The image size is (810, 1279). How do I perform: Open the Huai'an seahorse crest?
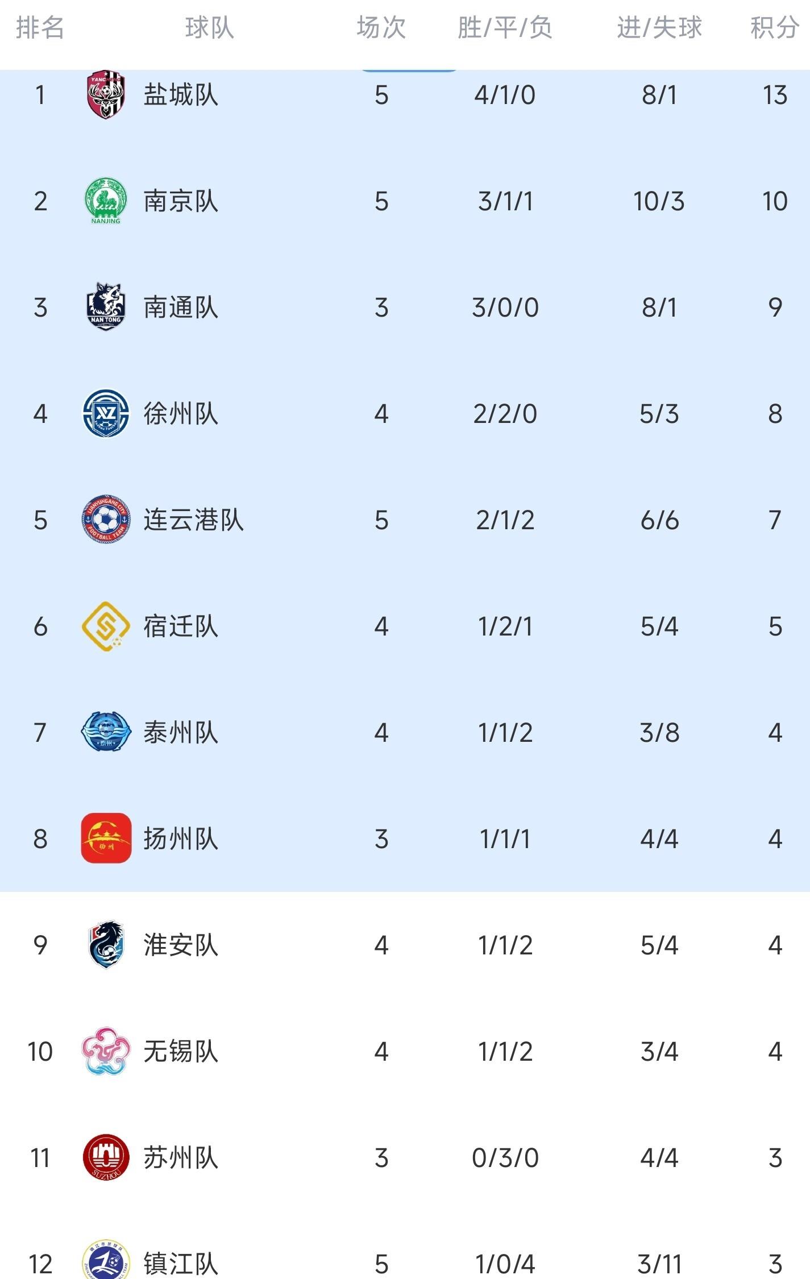(x=106, y=945)
